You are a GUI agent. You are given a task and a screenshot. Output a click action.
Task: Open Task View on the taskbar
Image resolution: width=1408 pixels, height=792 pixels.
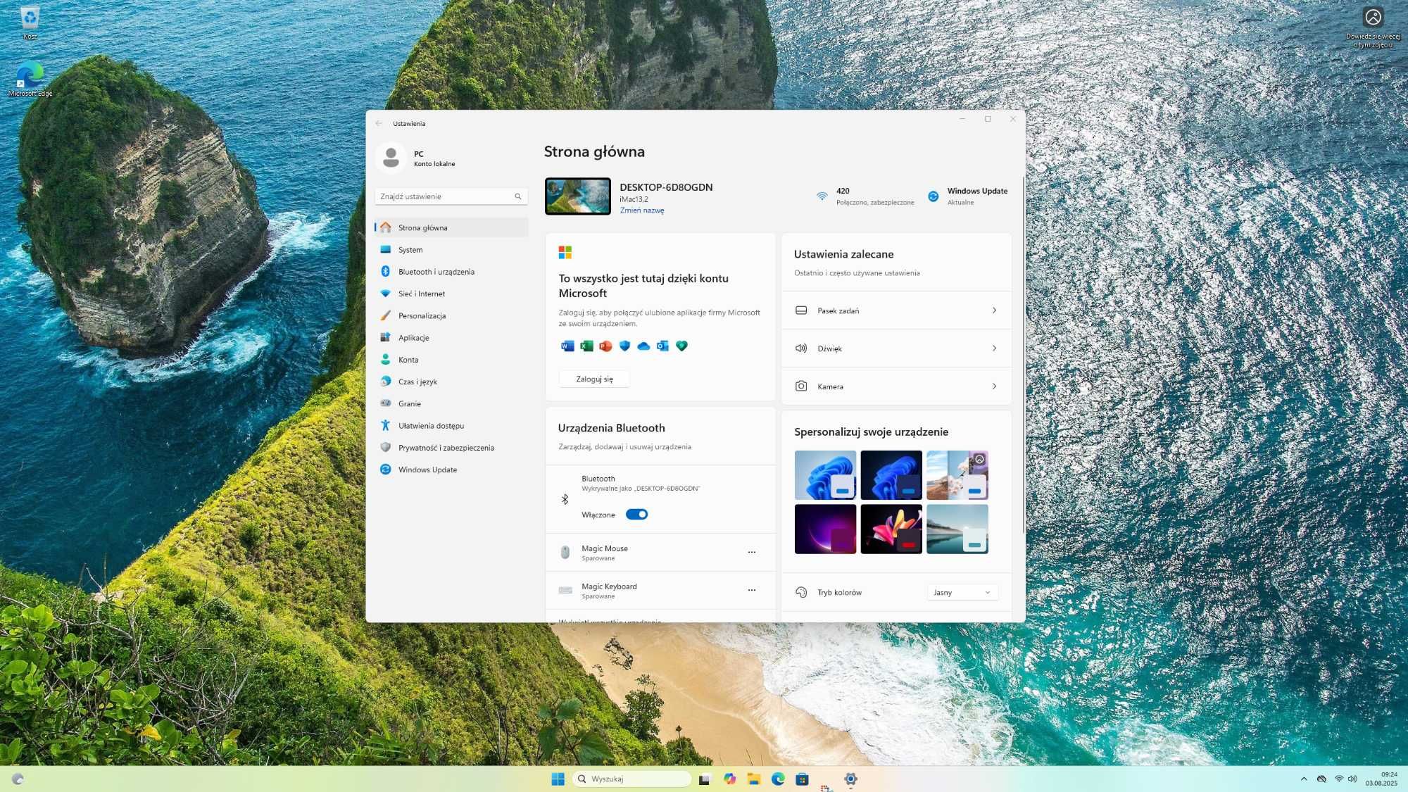click(x=705, y=779)
